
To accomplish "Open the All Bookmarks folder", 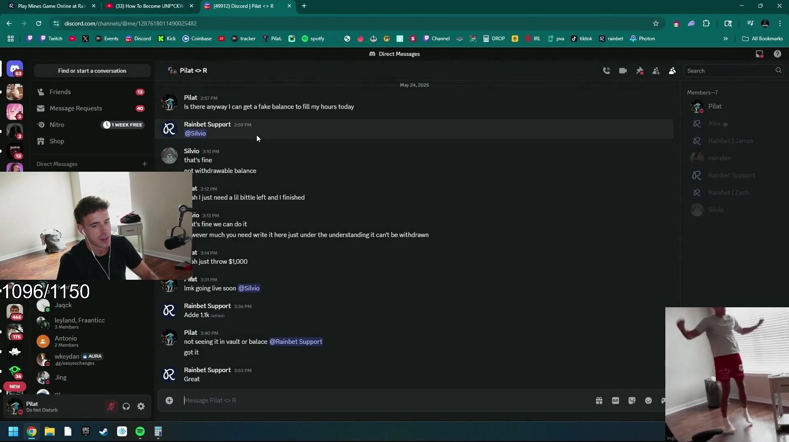I will (x=763, y=39).
